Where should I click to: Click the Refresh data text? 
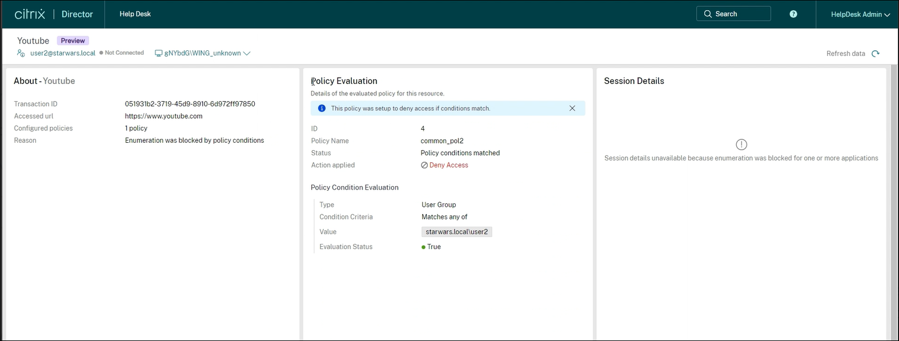click(x=845, y=54)
